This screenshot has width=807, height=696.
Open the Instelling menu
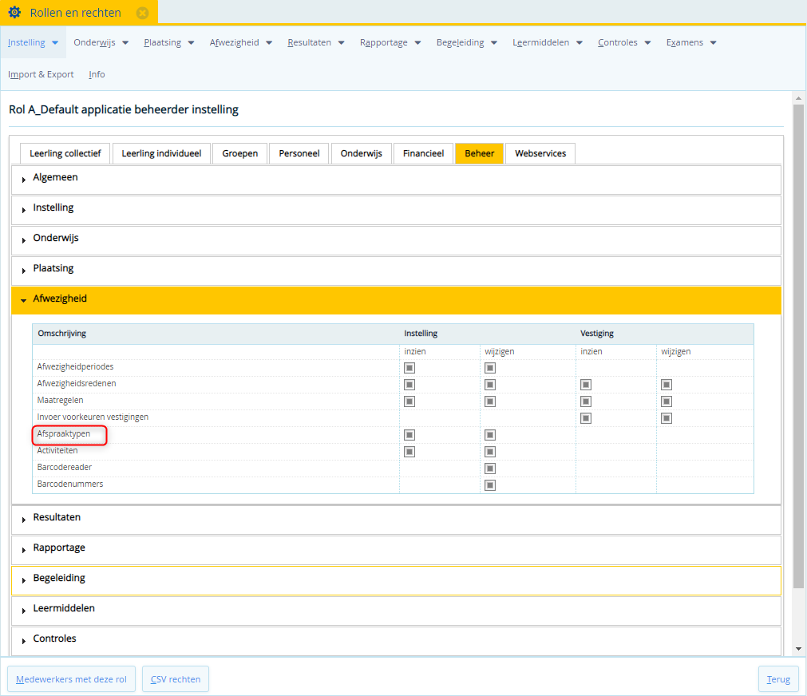point(33,42)
